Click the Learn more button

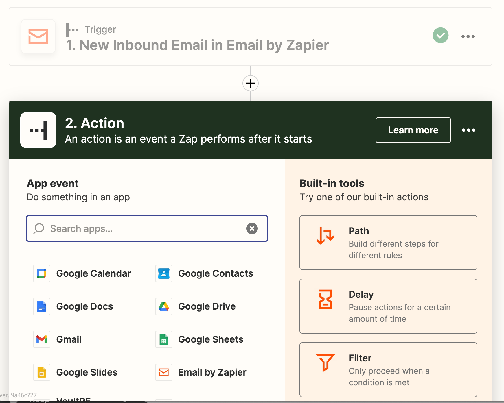pos(413,130)
